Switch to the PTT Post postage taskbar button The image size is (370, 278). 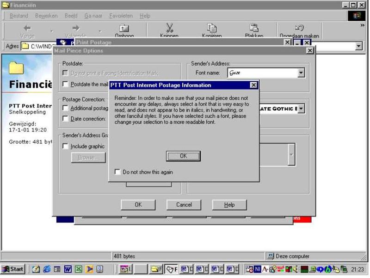171,269
